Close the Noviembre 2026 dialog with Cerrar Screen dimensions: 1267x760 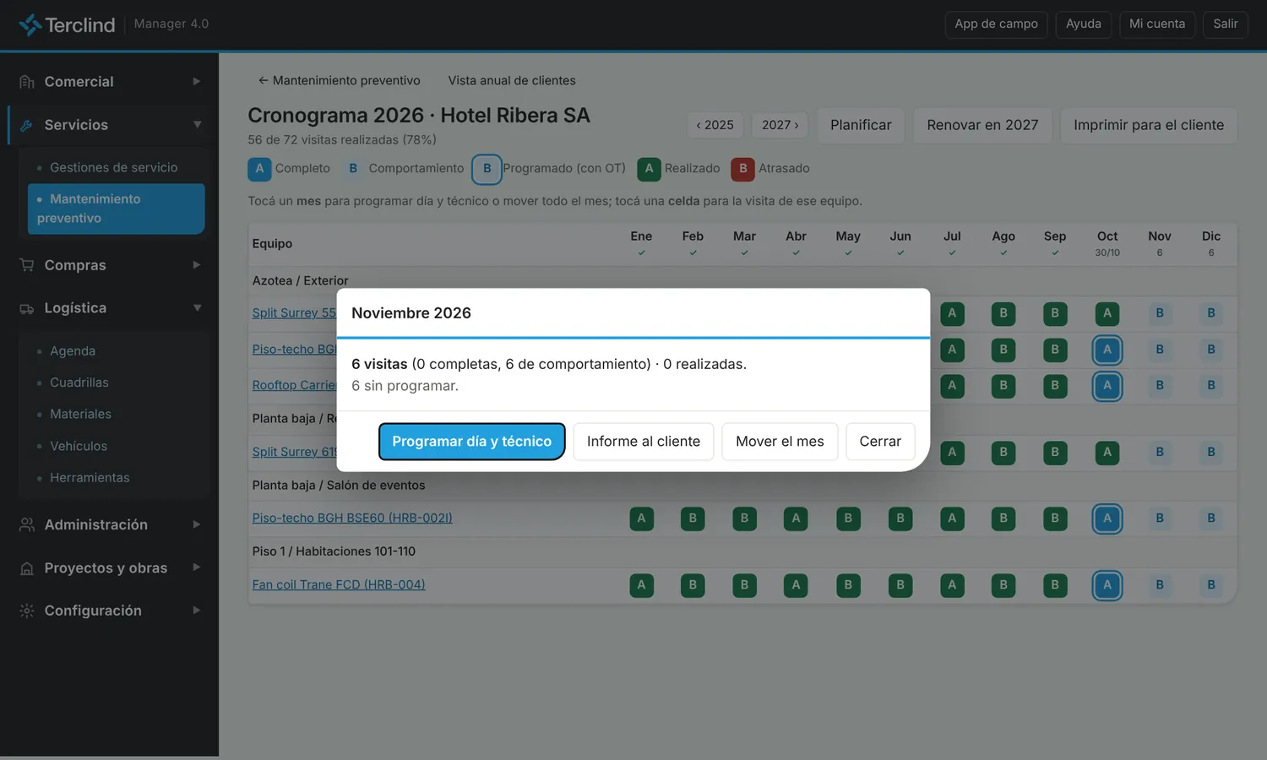(880, 442)
